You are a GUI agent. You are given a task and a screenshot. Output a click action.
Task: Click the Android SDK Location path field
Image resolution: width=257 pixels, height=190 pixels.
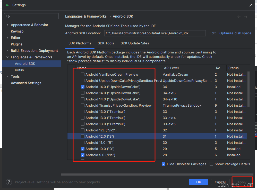point(155,33)
